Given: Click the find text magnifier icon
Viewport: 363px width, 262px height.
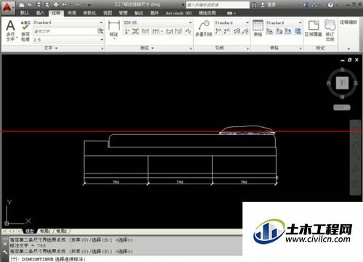Looking at the screenshot, I should [x=100, y=31].
